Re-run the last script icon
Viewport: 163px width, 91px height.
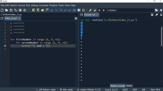(x=47, y=10)
